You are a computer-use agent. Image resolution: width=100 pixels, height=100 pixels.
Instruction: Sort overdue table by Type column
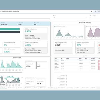(x=56, y=59)
